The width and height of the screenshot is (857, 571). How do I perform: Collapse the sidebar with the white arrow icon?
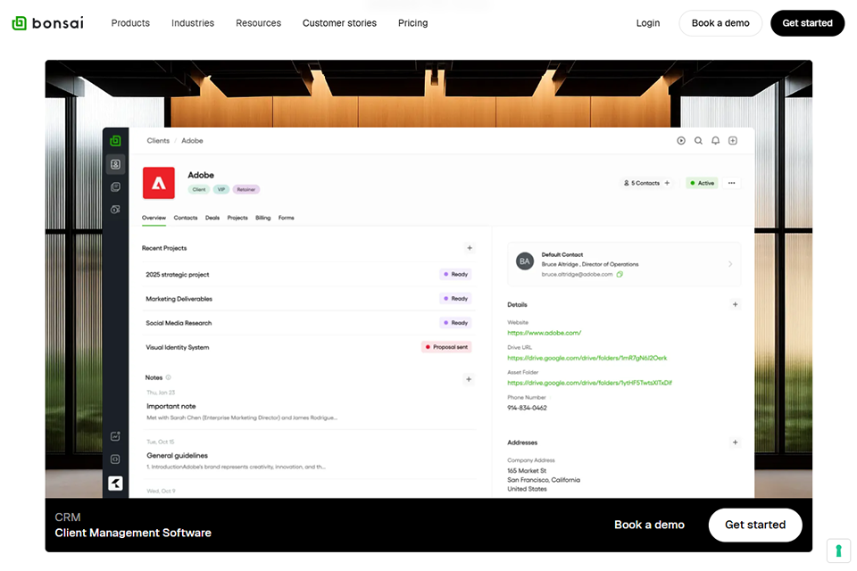(115, 483)
